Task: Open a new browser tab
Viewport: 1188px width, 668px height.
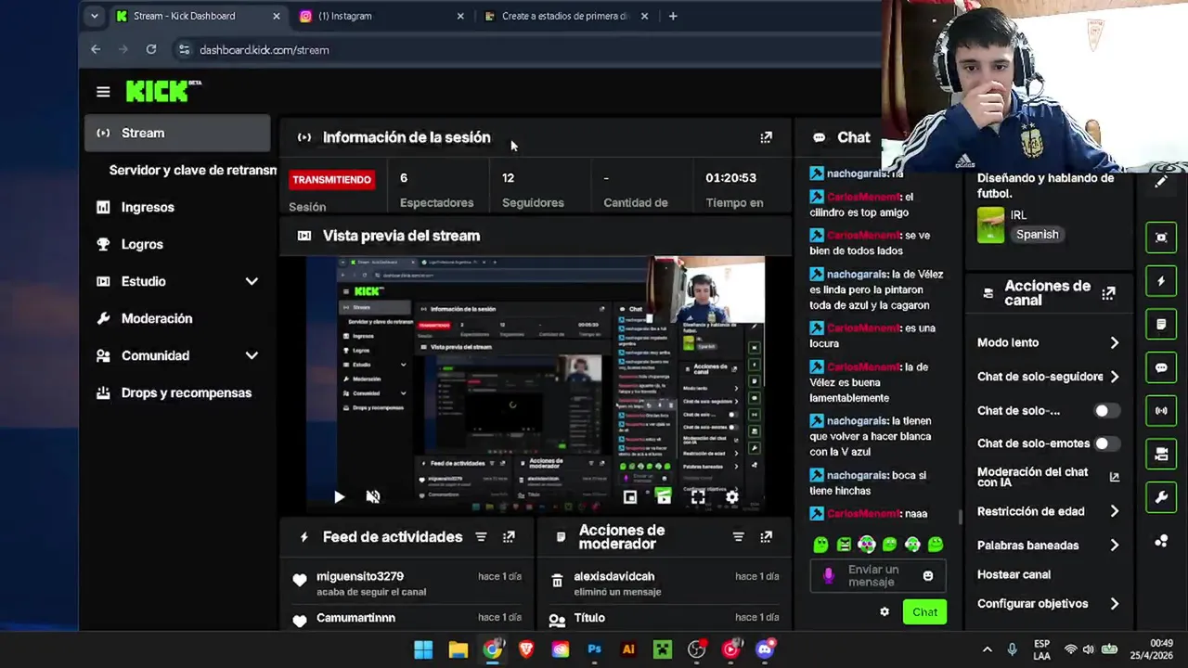Action: [x=673, y=16]
